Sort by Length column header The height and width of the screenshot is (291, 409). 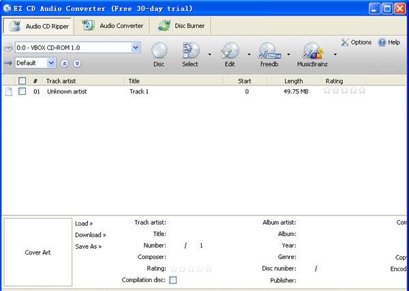point(294,81)
